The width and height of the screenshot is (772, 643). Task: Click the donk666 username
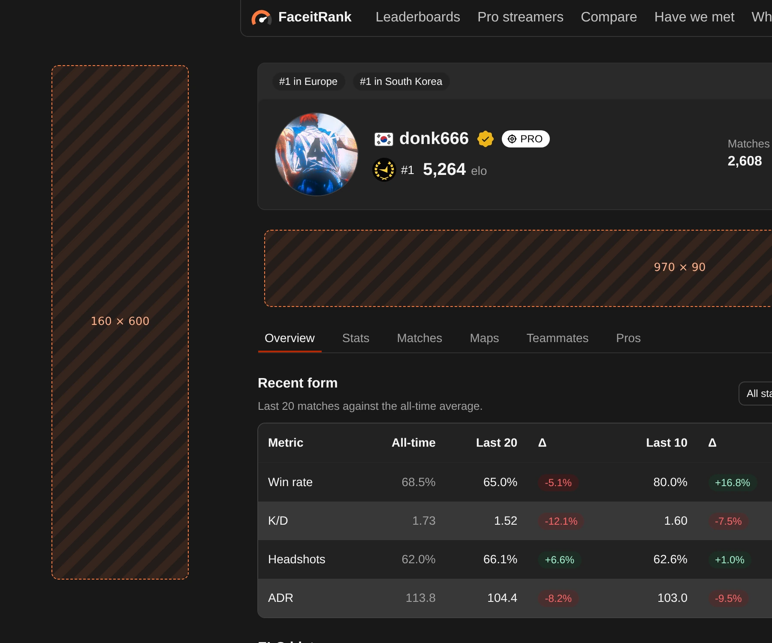434,138
